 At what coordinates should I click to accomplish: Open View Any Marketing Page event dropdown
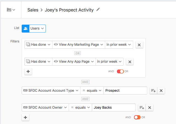tap(79, 45)
